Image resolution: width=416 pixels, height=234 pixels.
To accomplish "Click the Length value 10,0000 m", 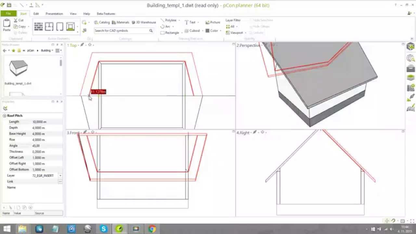I will click(40, 122).
